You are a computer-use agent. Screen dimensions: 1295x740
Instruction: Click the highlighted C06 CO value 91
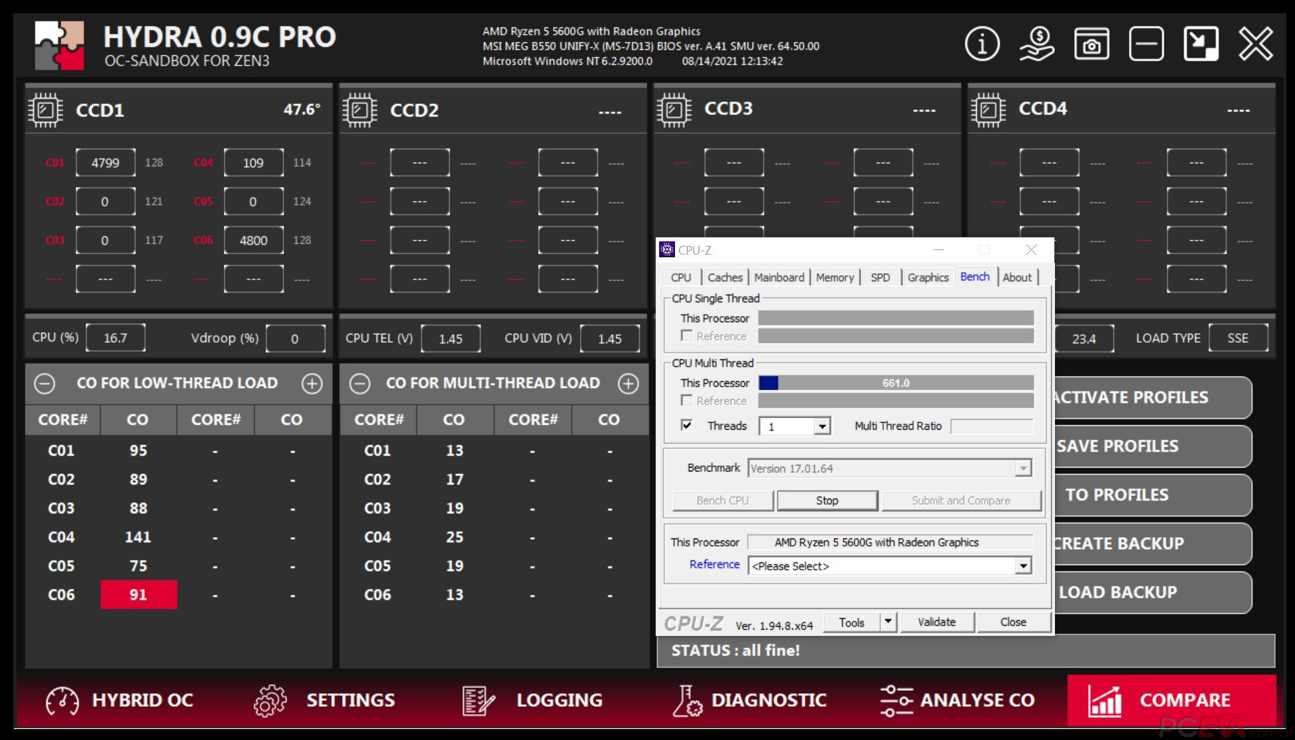click(x=139, y=595)
